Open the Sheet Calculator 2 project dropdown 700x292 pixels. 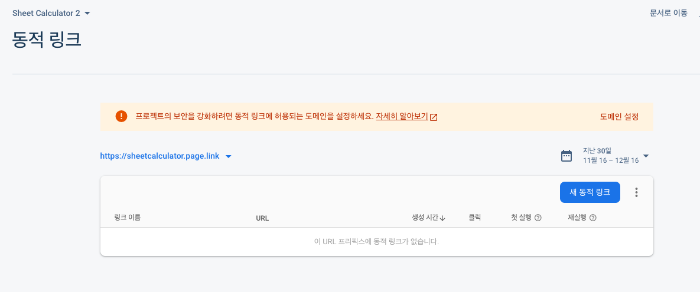click(x=51, y=14)
